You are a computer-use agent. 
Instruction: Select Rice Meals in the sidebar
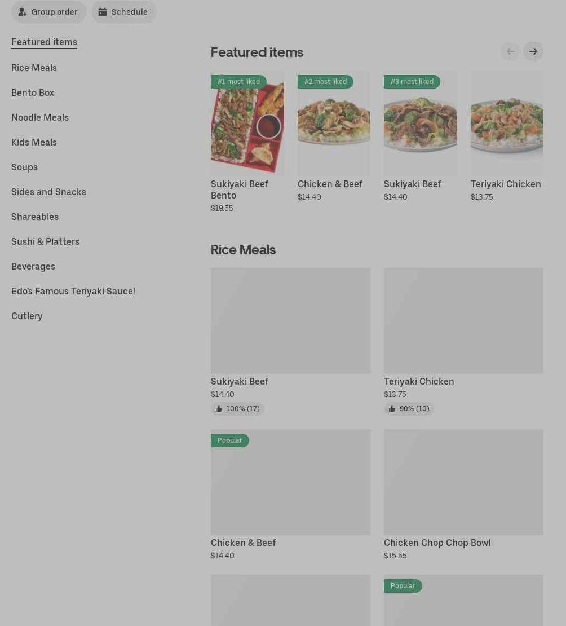[x=34, y=68]
